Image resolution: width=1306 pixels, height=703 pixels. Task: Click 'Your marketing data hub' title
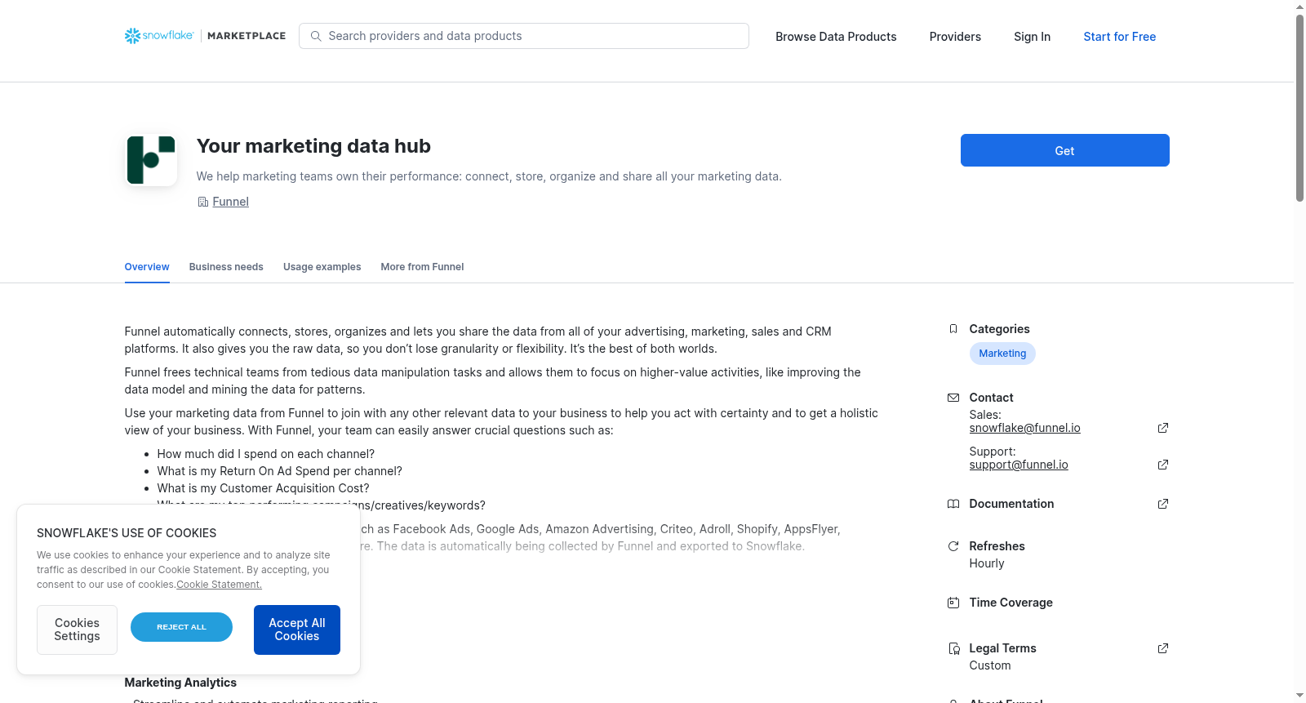coord(313,146)
